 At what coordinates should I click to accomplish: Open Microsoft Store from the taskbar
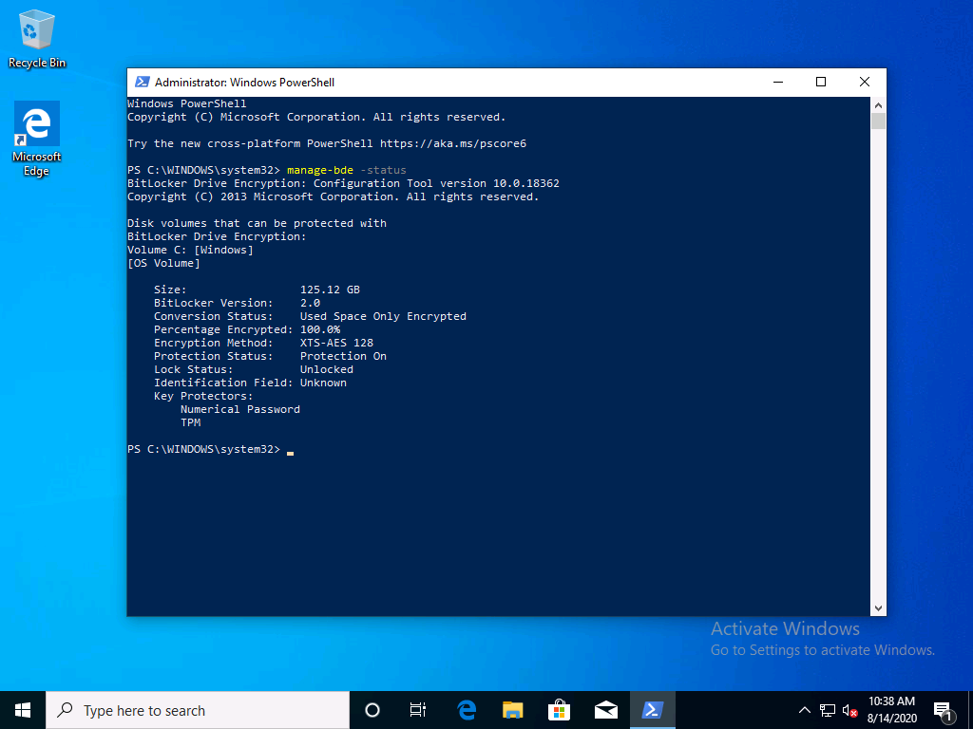coord(559,710)
